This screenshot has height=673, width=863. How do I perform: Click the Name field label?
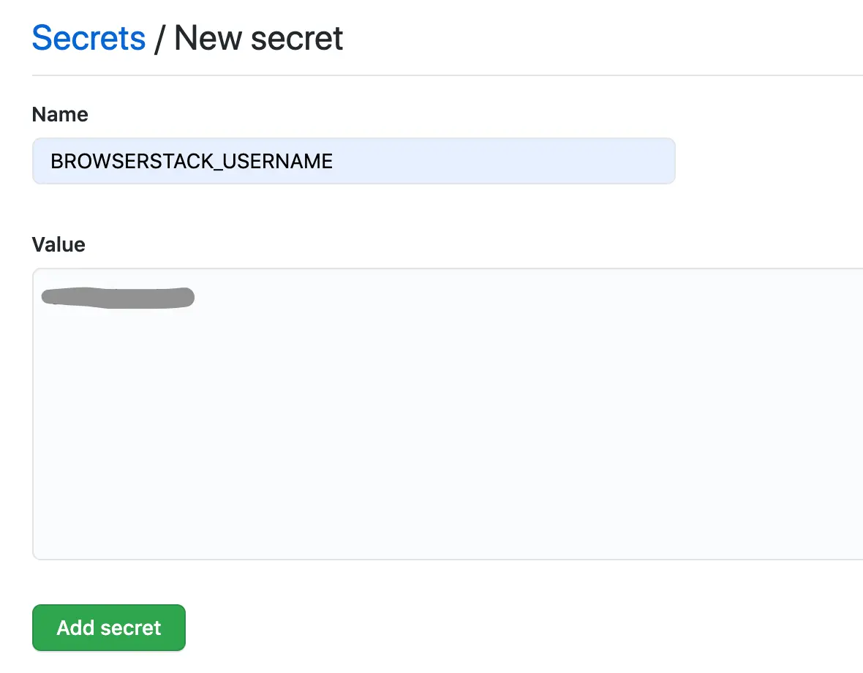click(60, 115)
